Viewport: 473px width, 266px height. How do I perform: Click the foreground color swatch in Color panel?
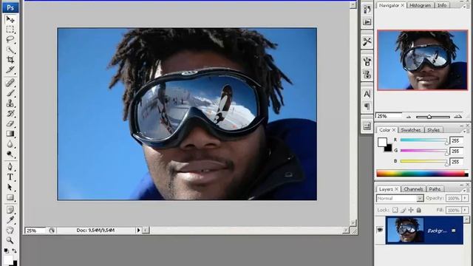(382, 142)
